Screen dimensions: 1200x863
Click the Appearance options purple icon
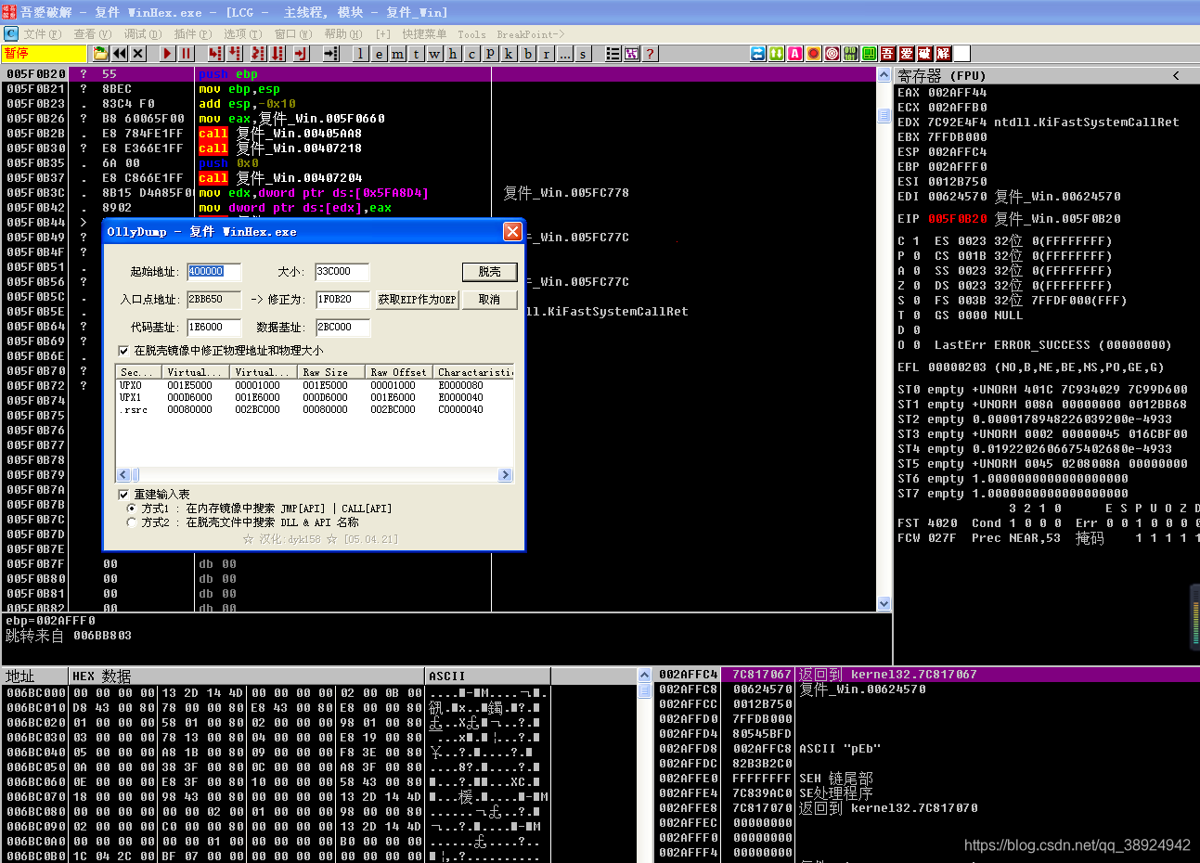631,54
